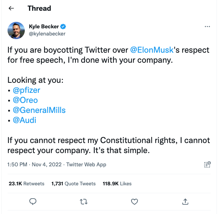218x214 pixels.
Task: Click the blue verified badge
Action: click(63, 27)
